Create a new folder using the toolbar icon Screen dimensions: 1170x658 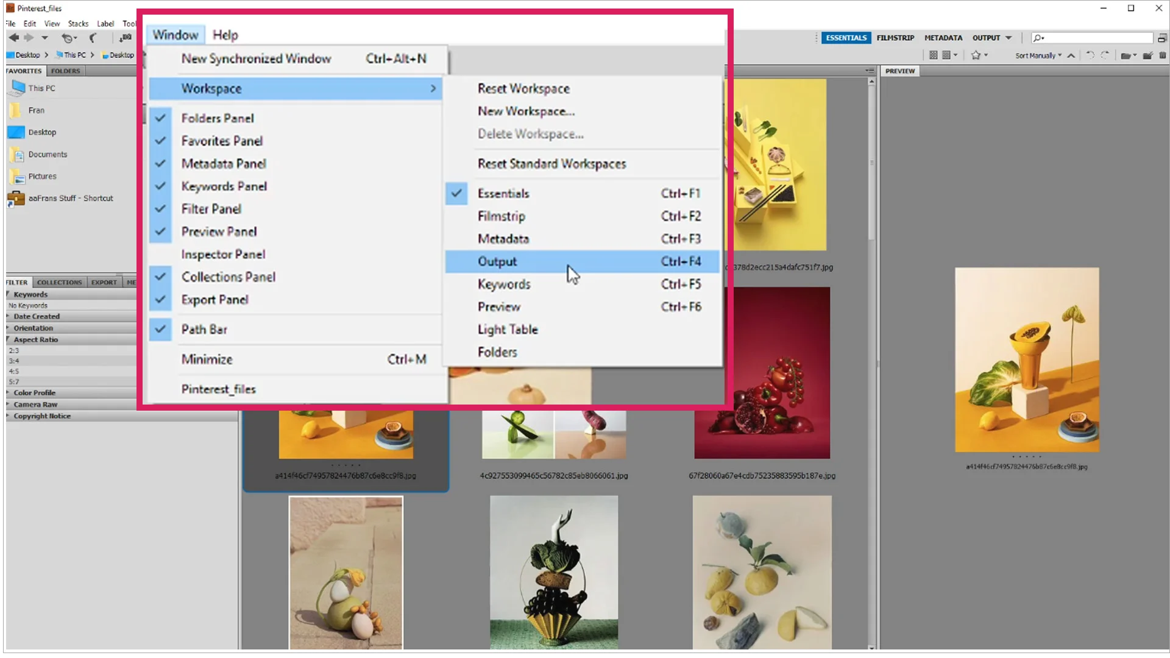1148,55
